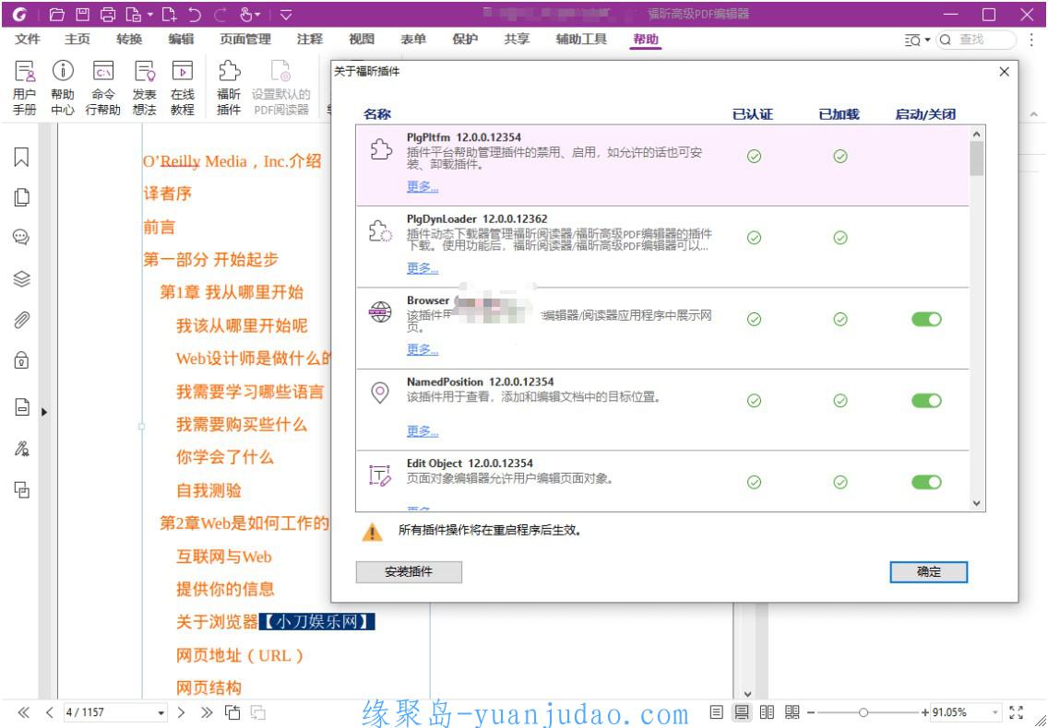The height and width of the screenshot is (728, 1048).
Task: Open the 帮助中心 help center
Action: [63, 88]
